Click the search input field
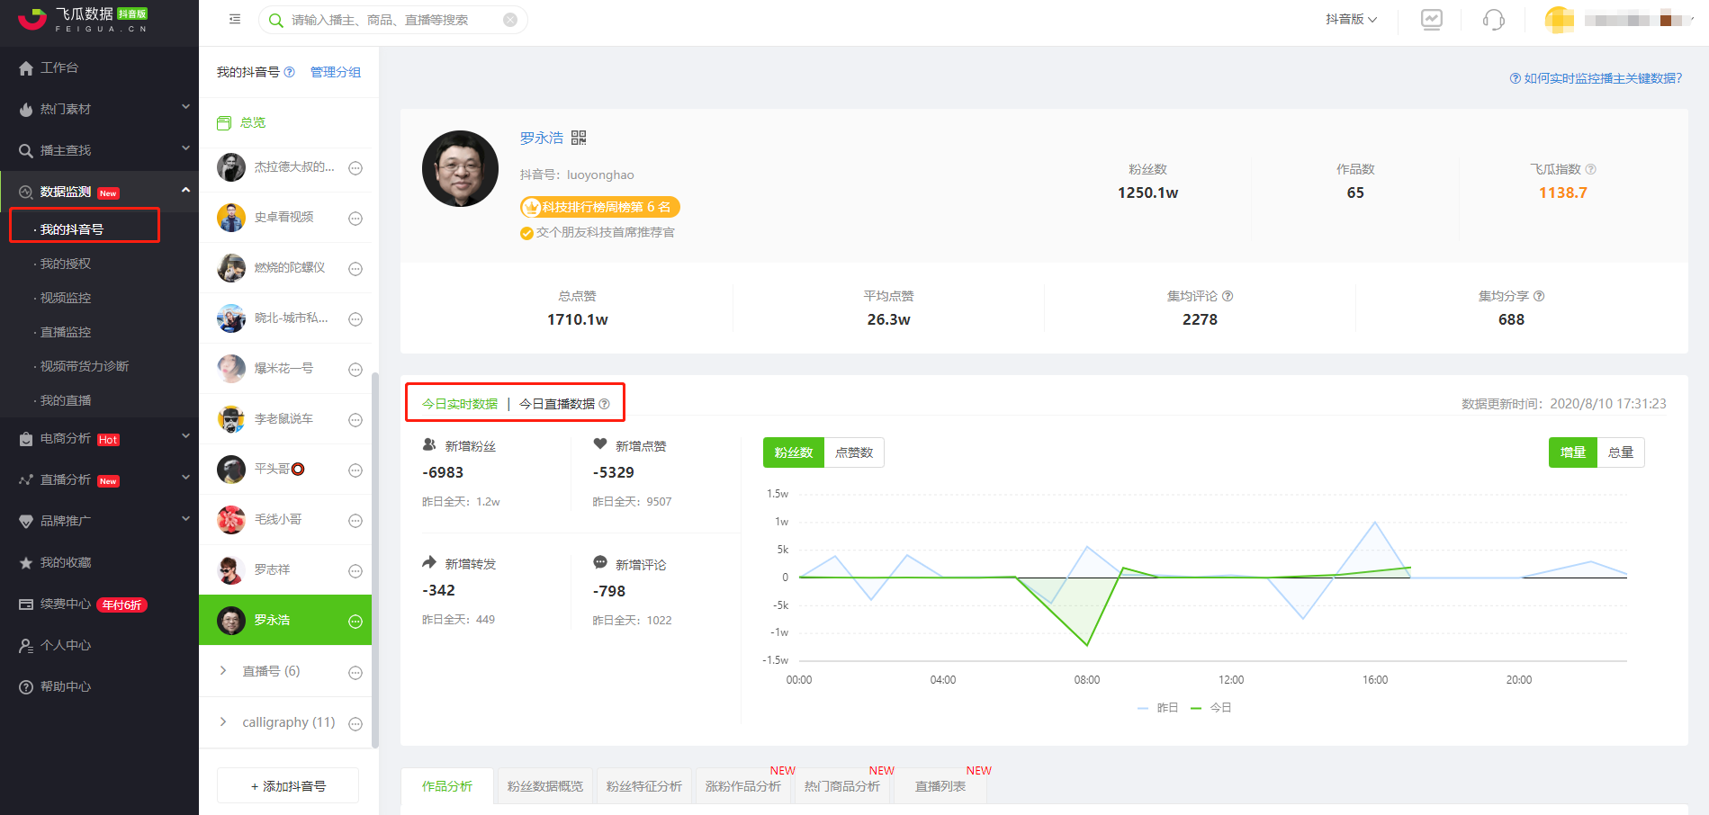1709x815 pixels. click(394, 20)
